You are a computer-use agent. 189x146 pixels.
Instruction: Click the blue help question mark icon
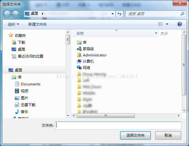tap(180, 24)
